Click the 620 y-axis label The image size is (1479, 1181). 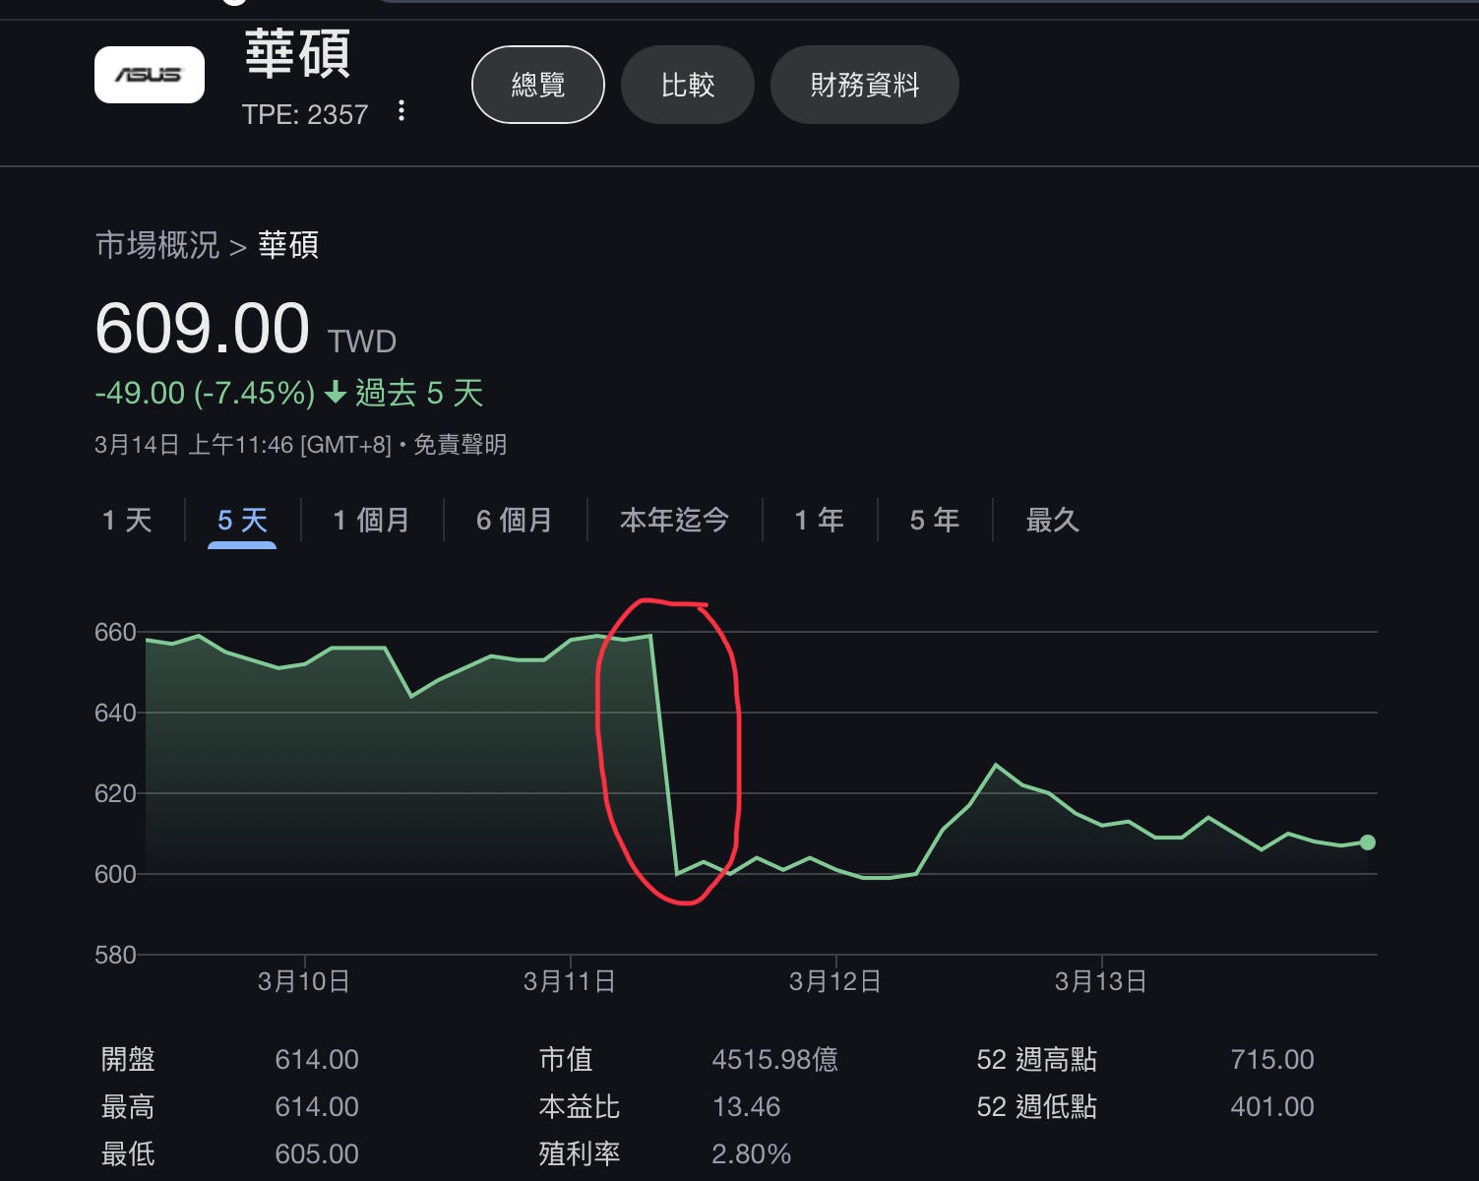coord(115,794)
